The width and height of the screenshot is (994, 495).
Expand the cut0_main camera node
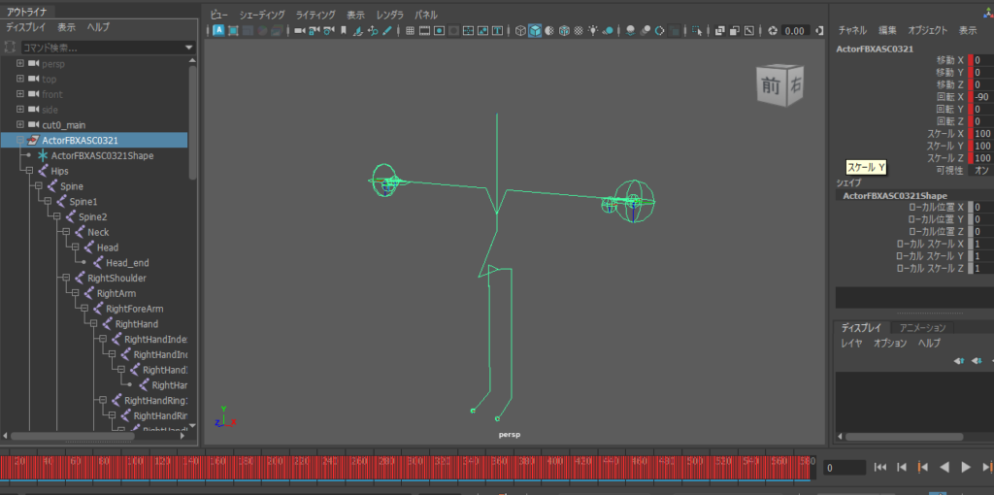(19, 124)
